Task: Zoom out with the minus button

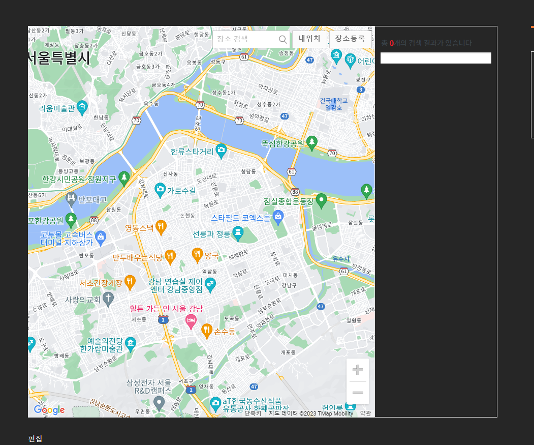Action: (358, 393)
